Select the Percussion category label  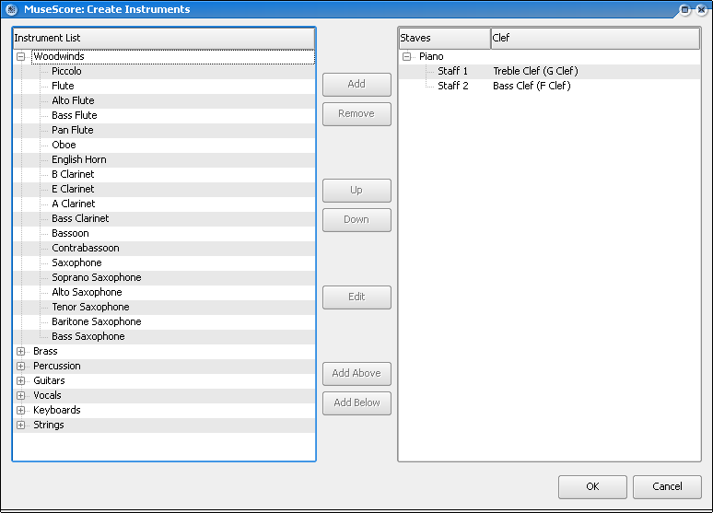[56, 366]
